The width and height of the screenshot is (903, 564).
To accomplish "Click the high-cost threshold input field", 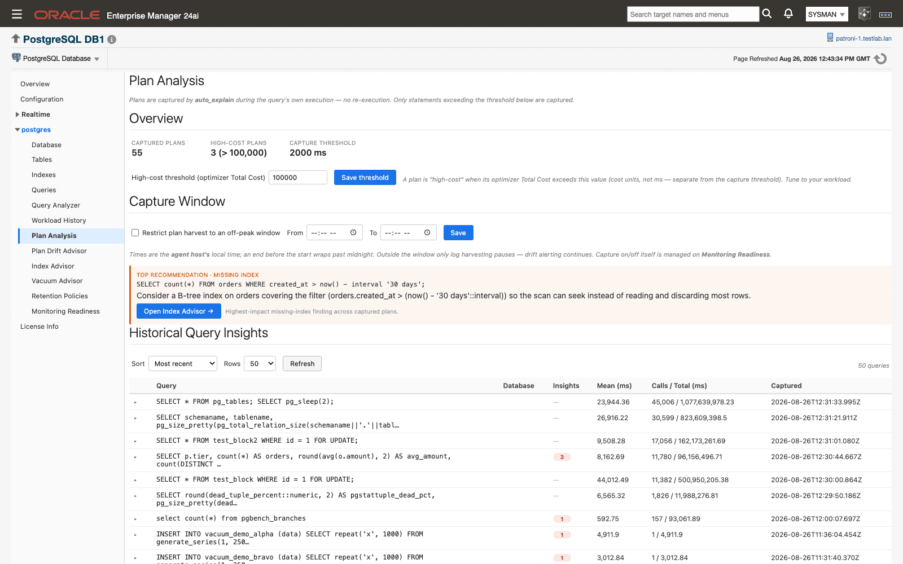I will tap(298, 177).
